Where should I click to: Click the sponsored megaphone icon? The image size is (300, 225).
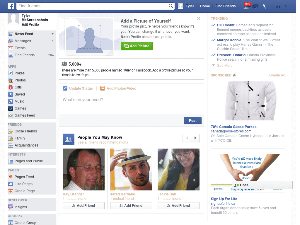coord(234,75)
